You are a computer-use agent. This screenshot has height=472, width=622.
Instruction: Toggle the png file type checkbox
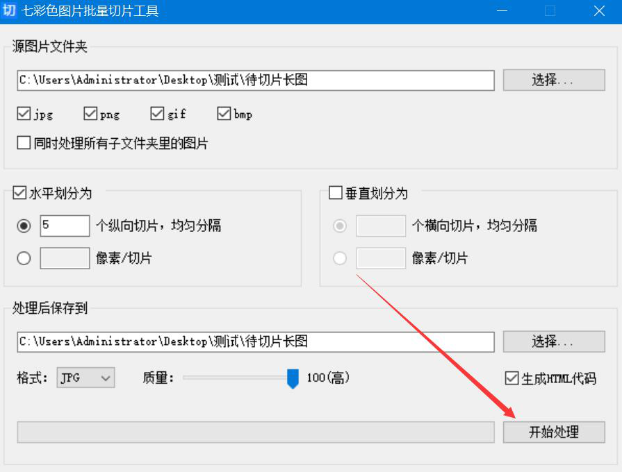(x=90, y=114)
